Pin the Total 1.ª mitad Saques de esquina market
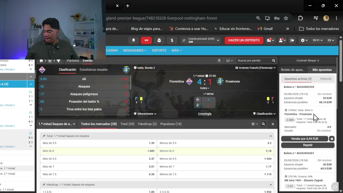The image size is (343, 193). 44,136
